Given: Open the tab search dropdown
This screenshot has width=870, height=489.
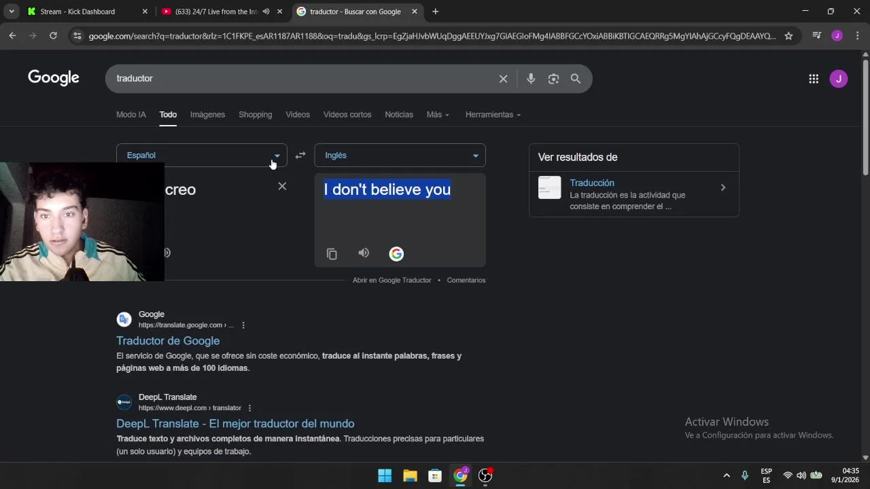Looking at the screenshot, I should 12,12.
